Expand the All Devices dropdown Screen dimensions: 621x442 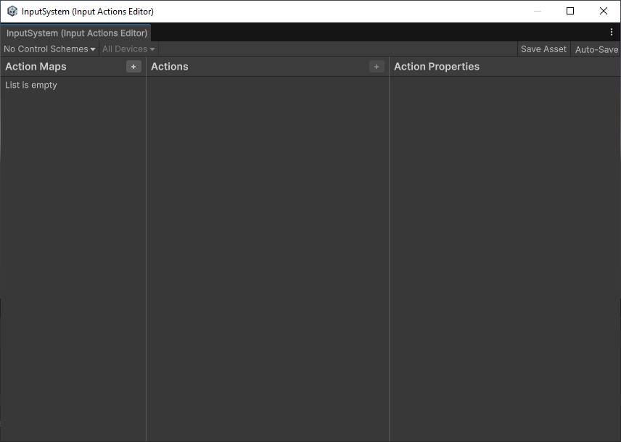point(128,49)
